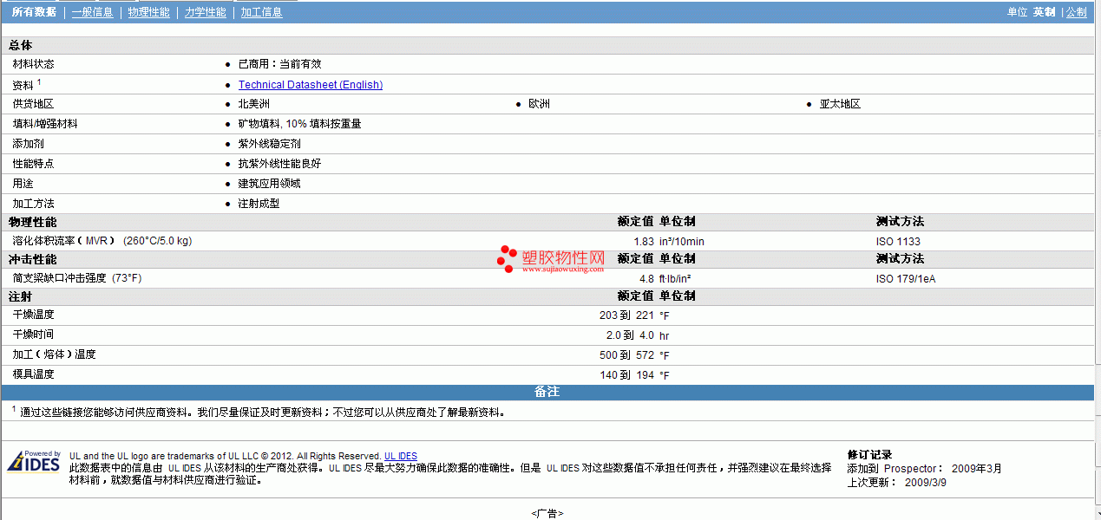Click the 干燥时间 row label
Image resolution: width=1101 pixels, height=520 pixels.
click(x=33, y=335)
